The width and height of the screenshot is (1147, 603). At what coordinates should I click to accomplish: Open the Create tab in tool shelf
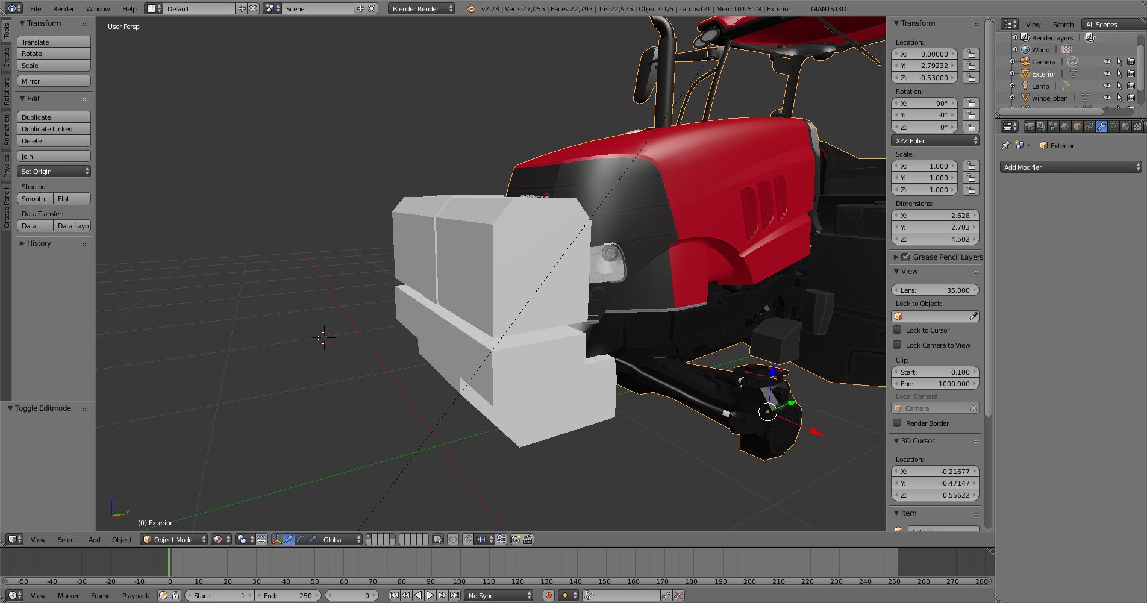(x=7, y=58)
